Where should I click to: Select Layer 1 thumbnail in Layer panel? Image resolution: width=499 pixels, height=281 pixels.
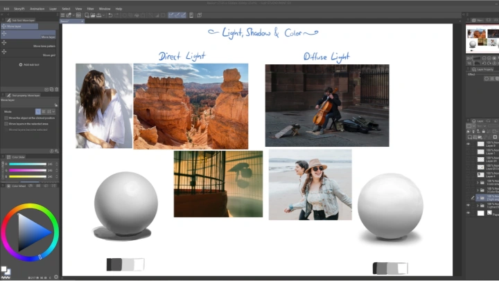[x=480, y=152]
